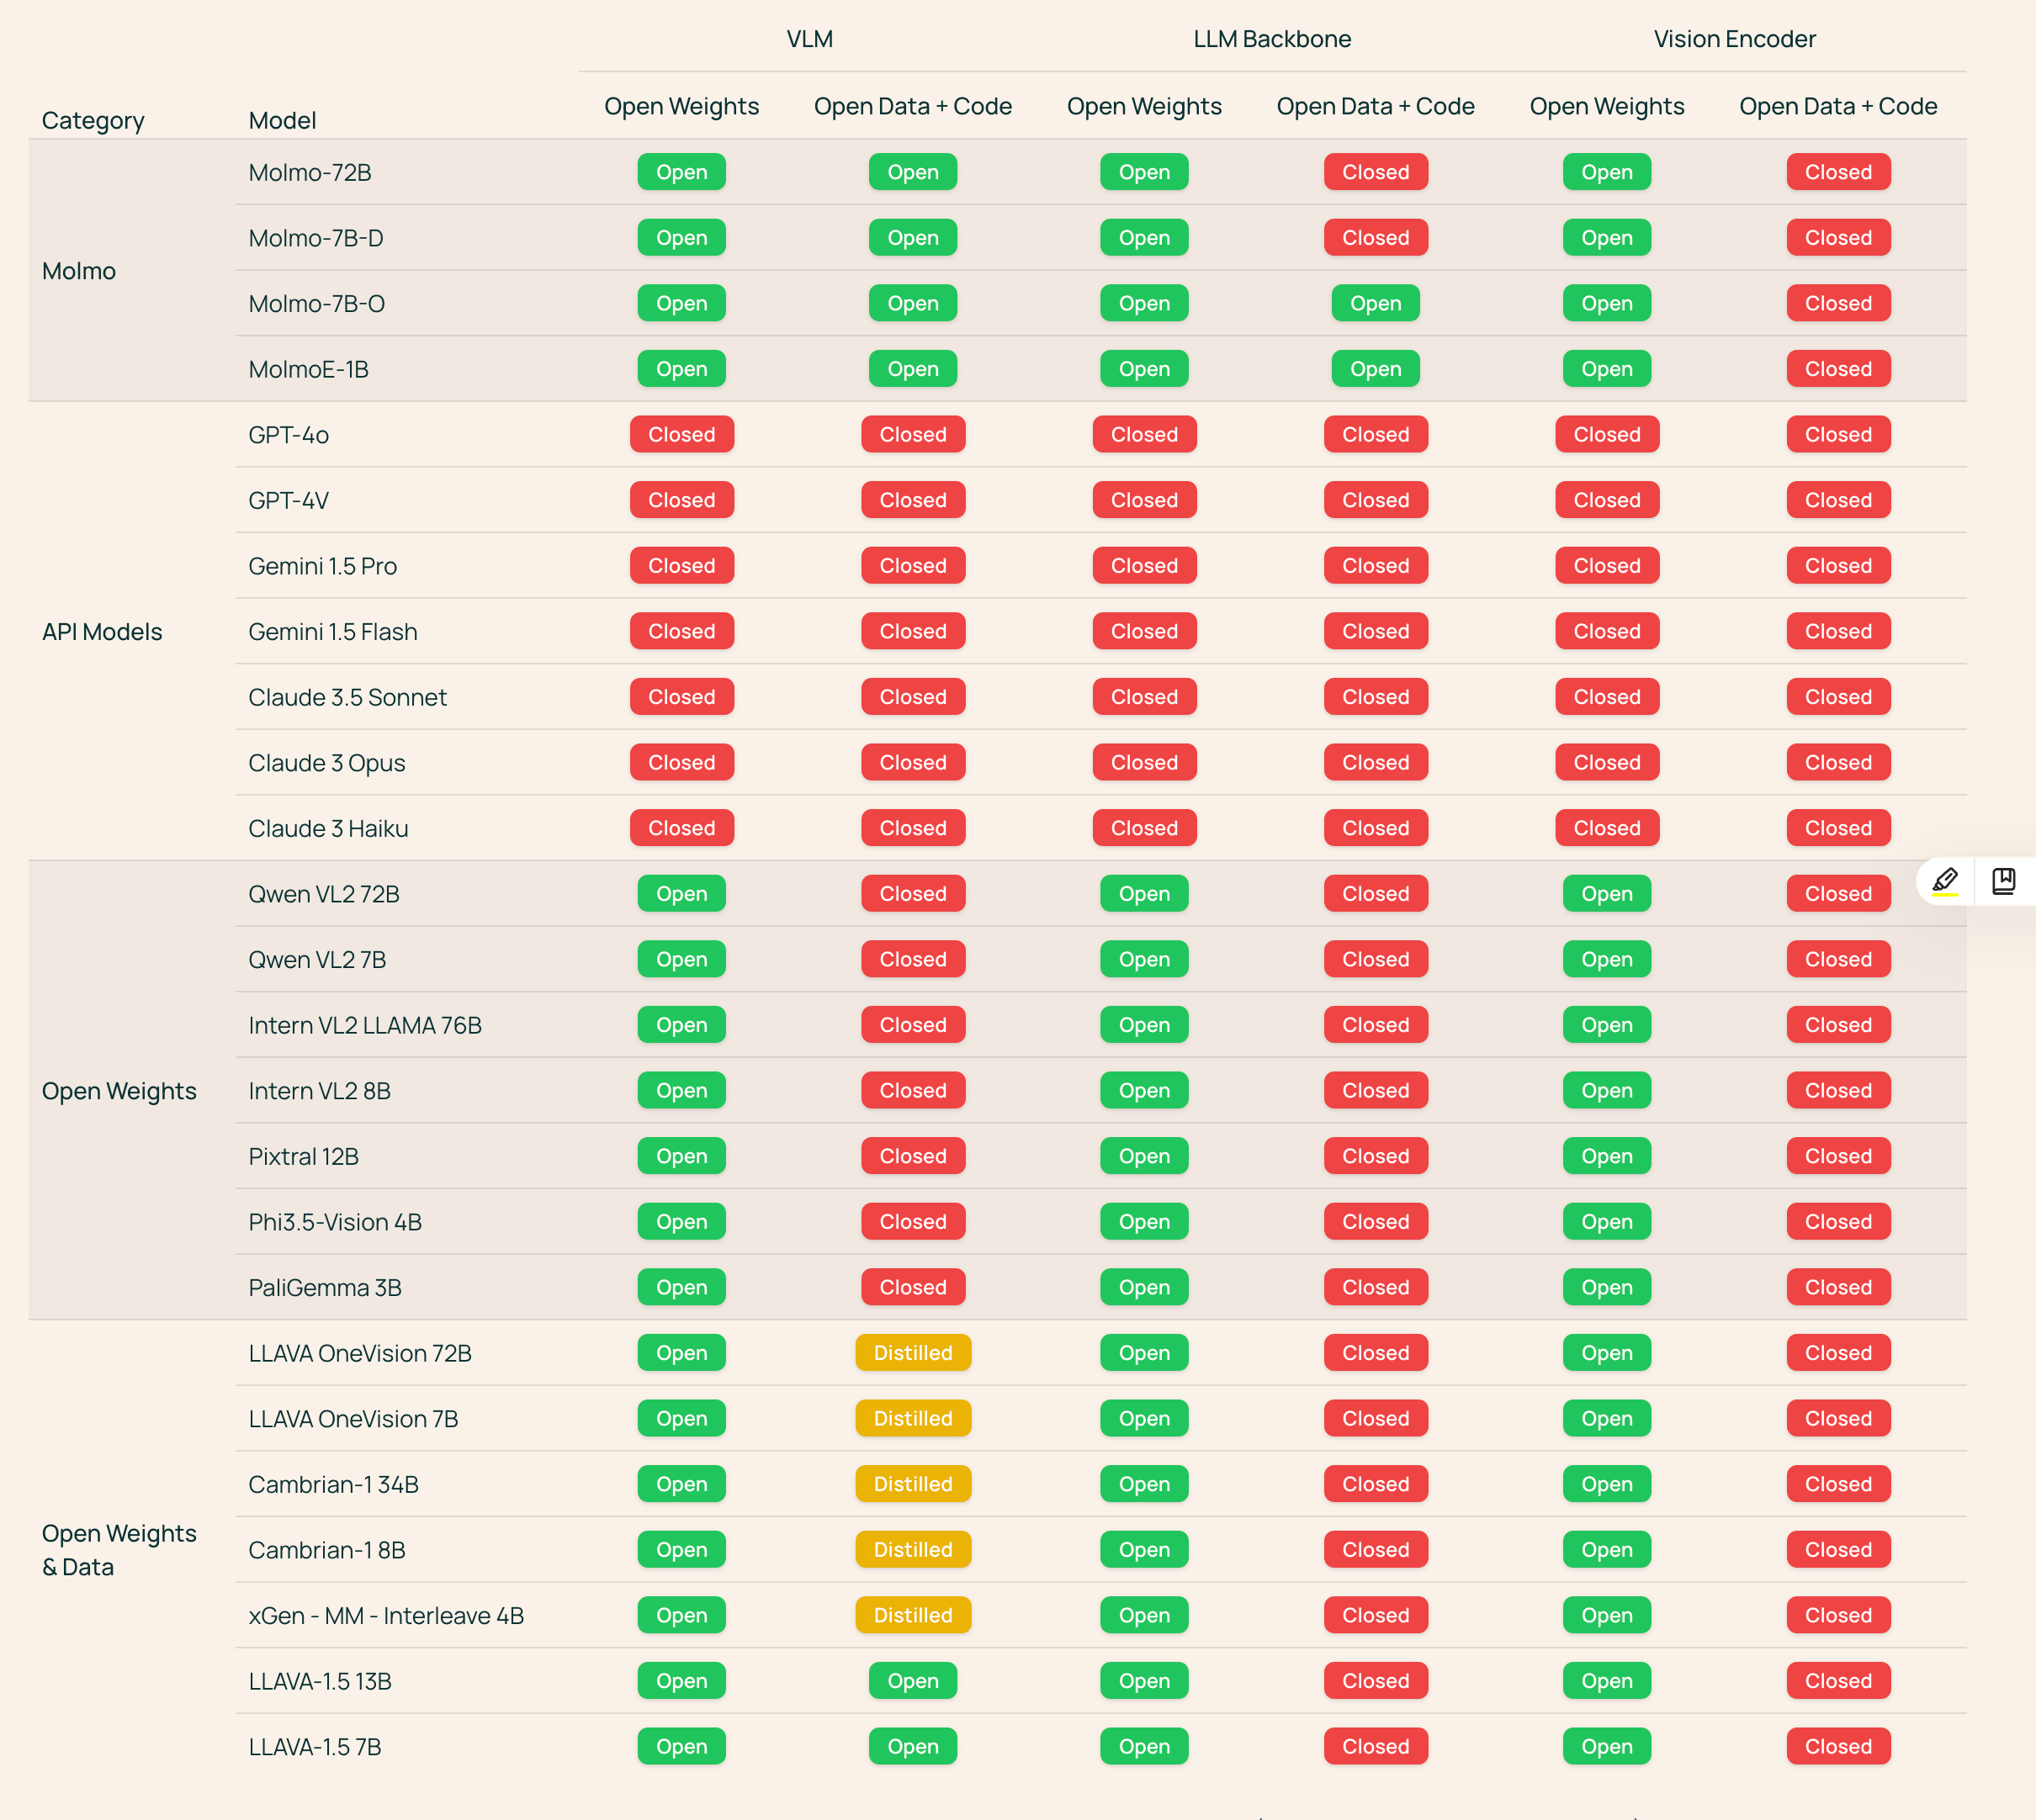
Task: Select the Cambrian-1 34B model name
Action: tap(333, 1485)
